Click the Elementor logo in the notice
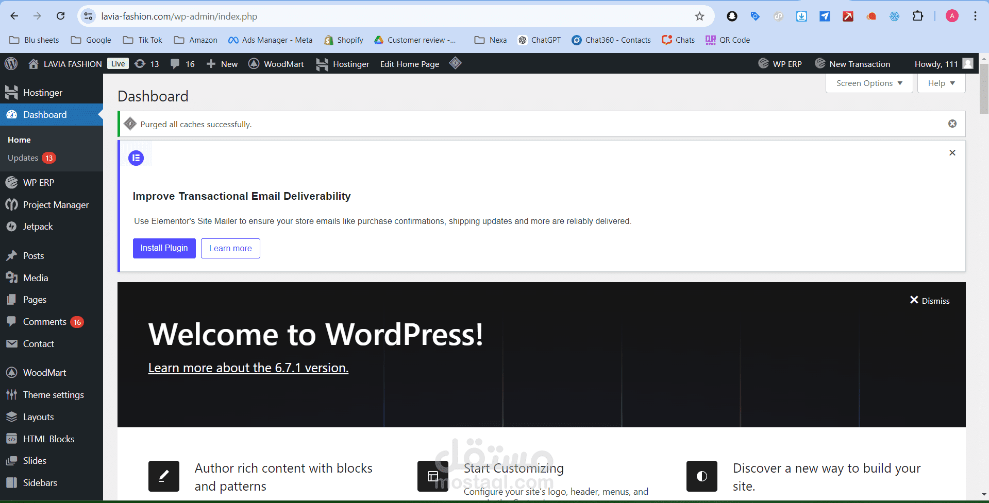Viewport: 989px width, 503px height. [x=136, y=158]
